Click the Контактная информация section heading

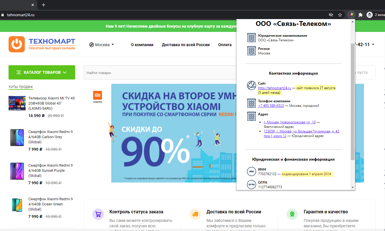(x=293, y=73)
